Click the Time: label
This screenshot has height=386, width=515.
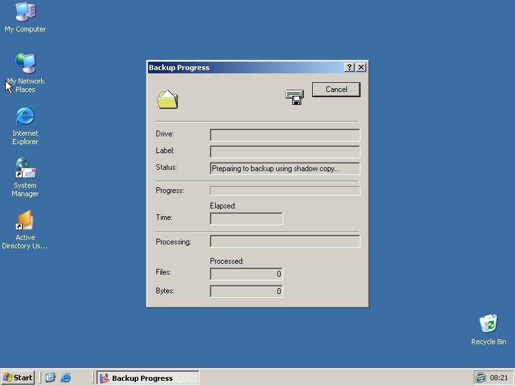(x=164, y=217)
